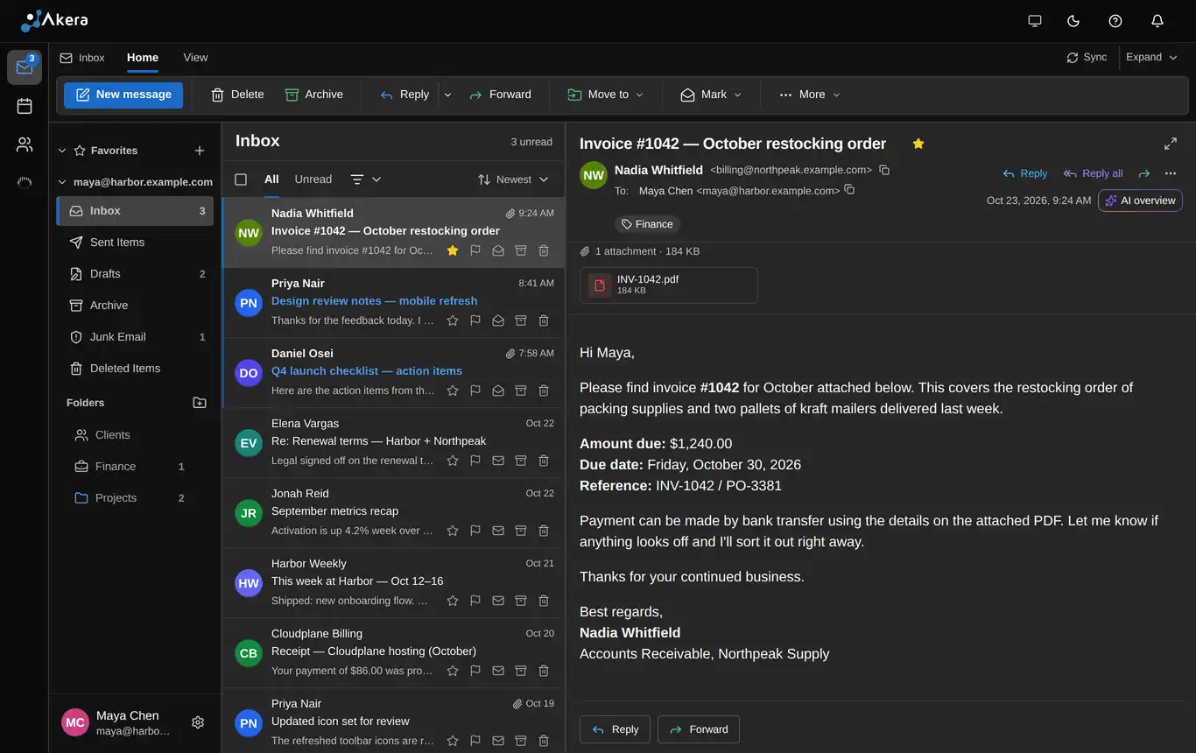Open the People contacts icon in left rail
1196x753 pixels.
click(x=25, y=144)
